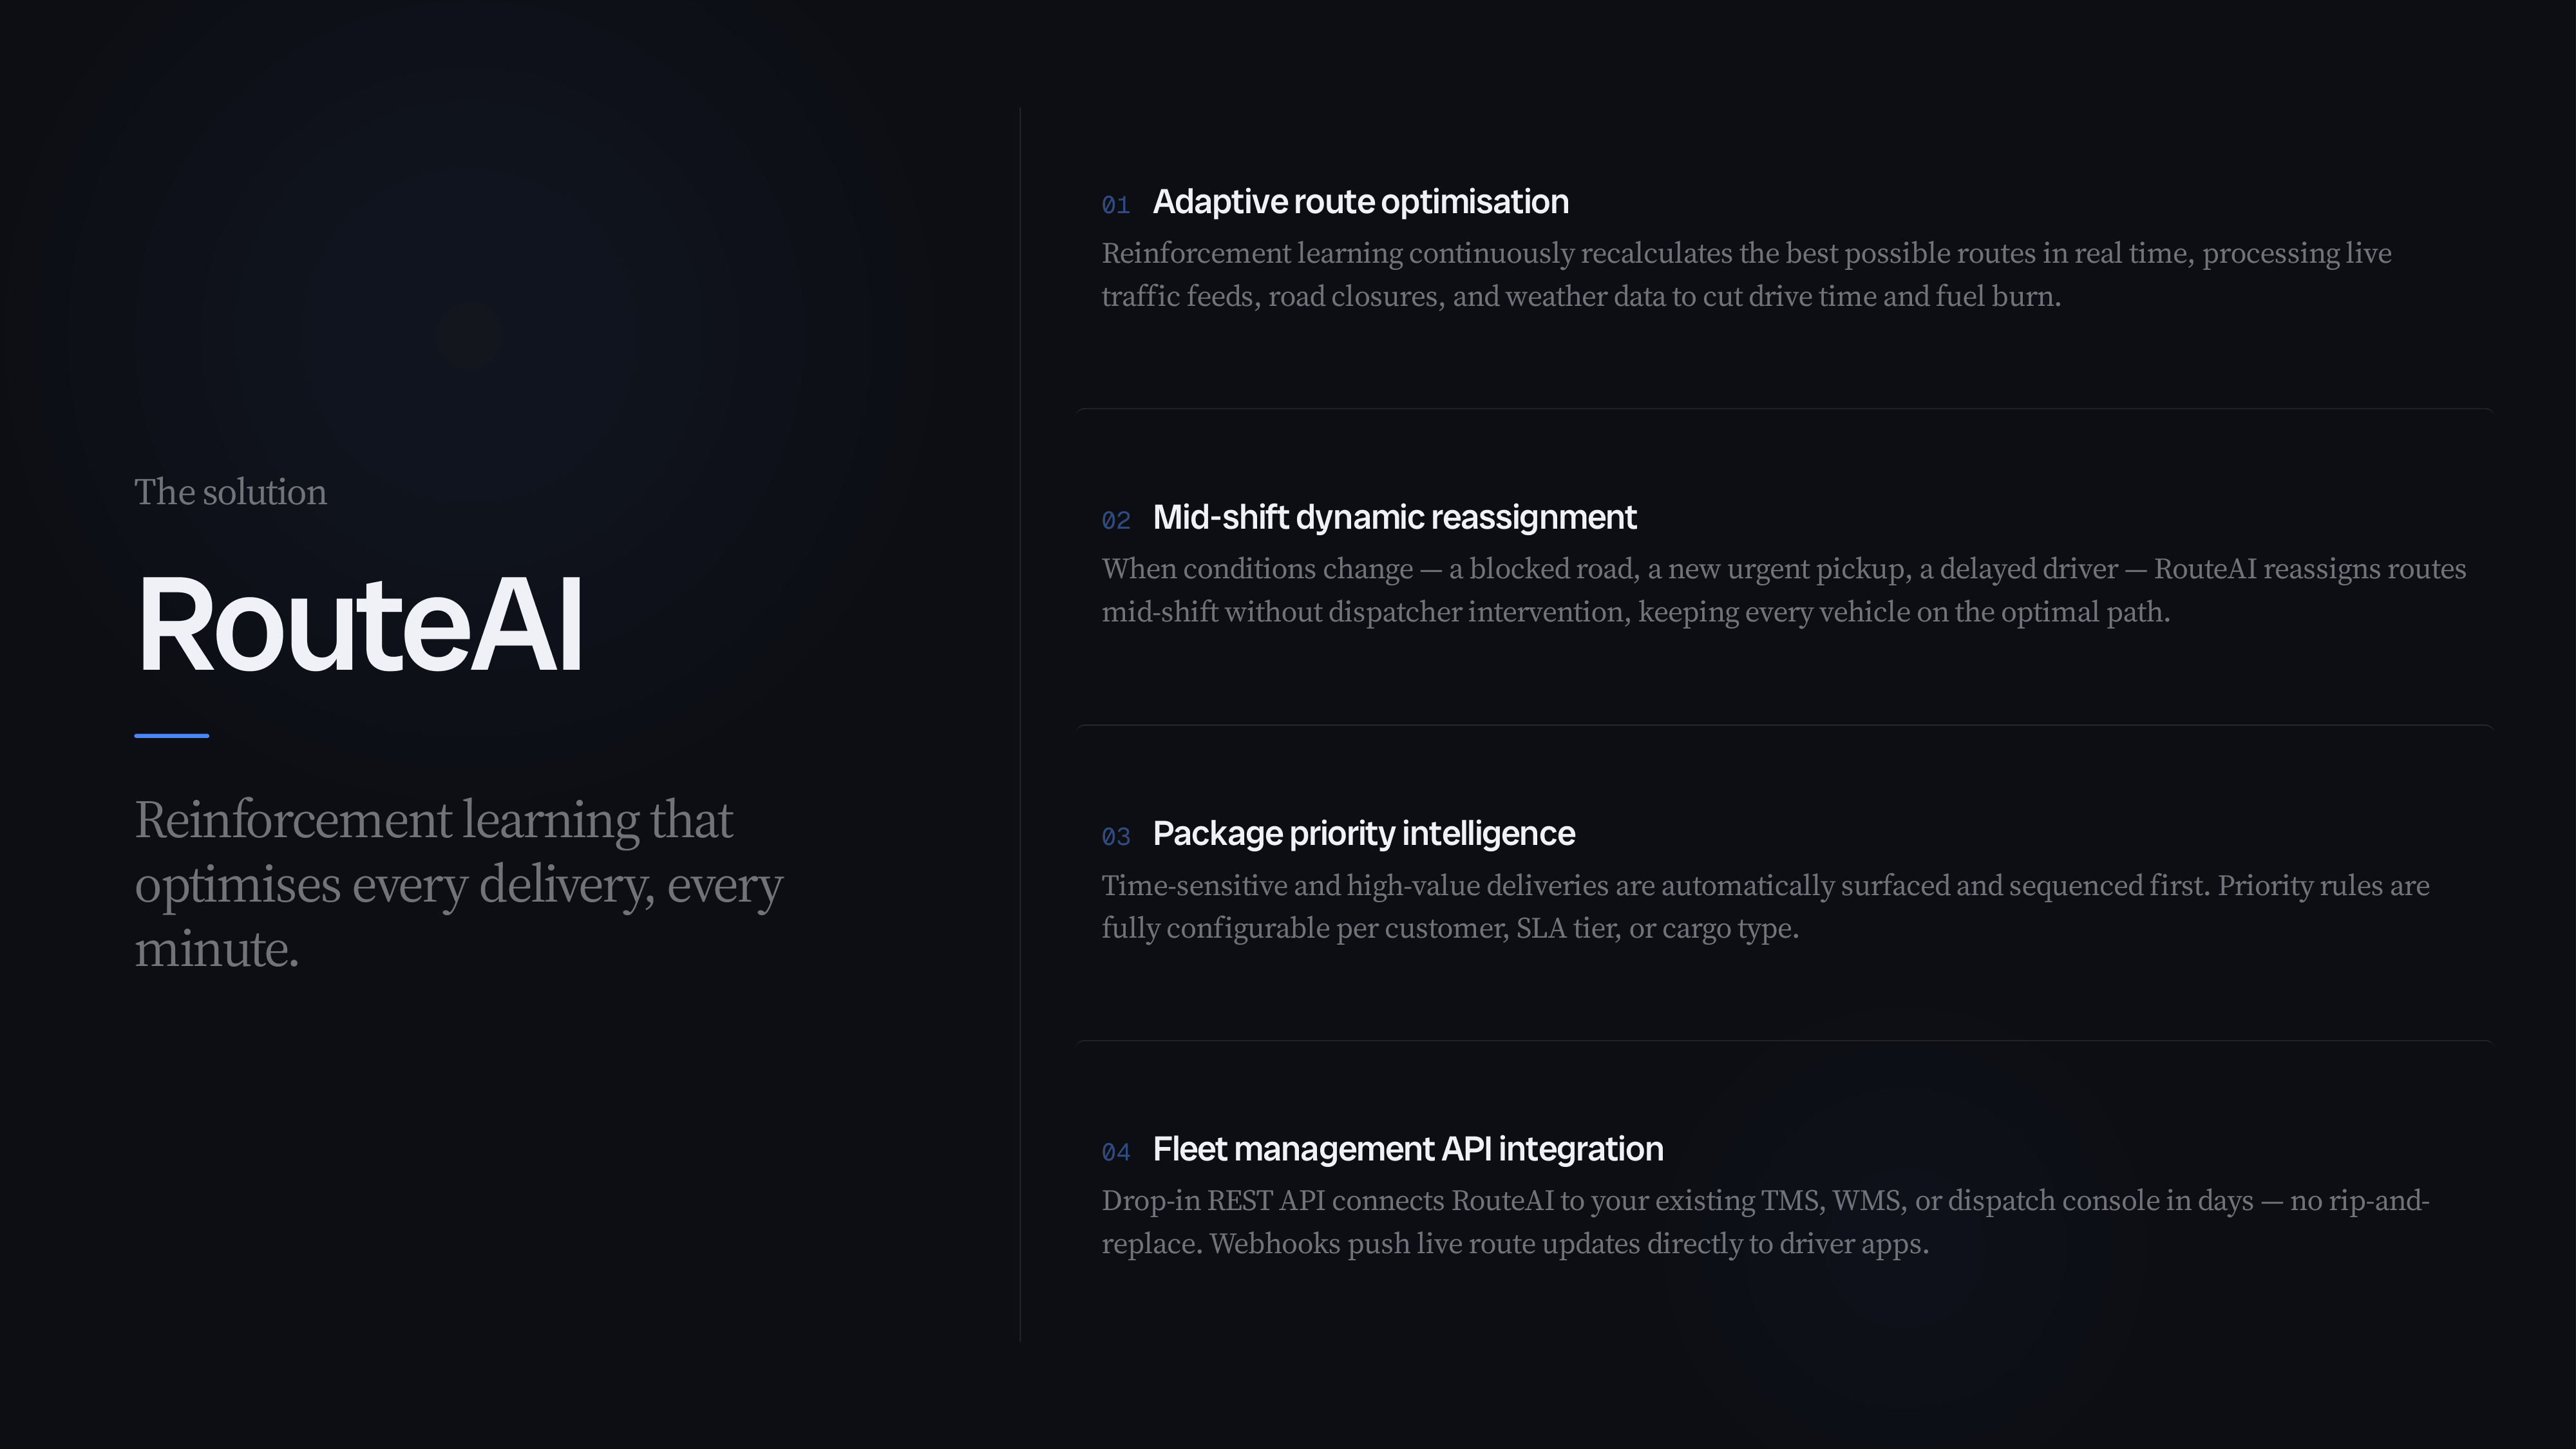Select Mid-shift dynamic reassignment heading
Viewport: 2576px width, 1449px height.
pos(1395,517)
